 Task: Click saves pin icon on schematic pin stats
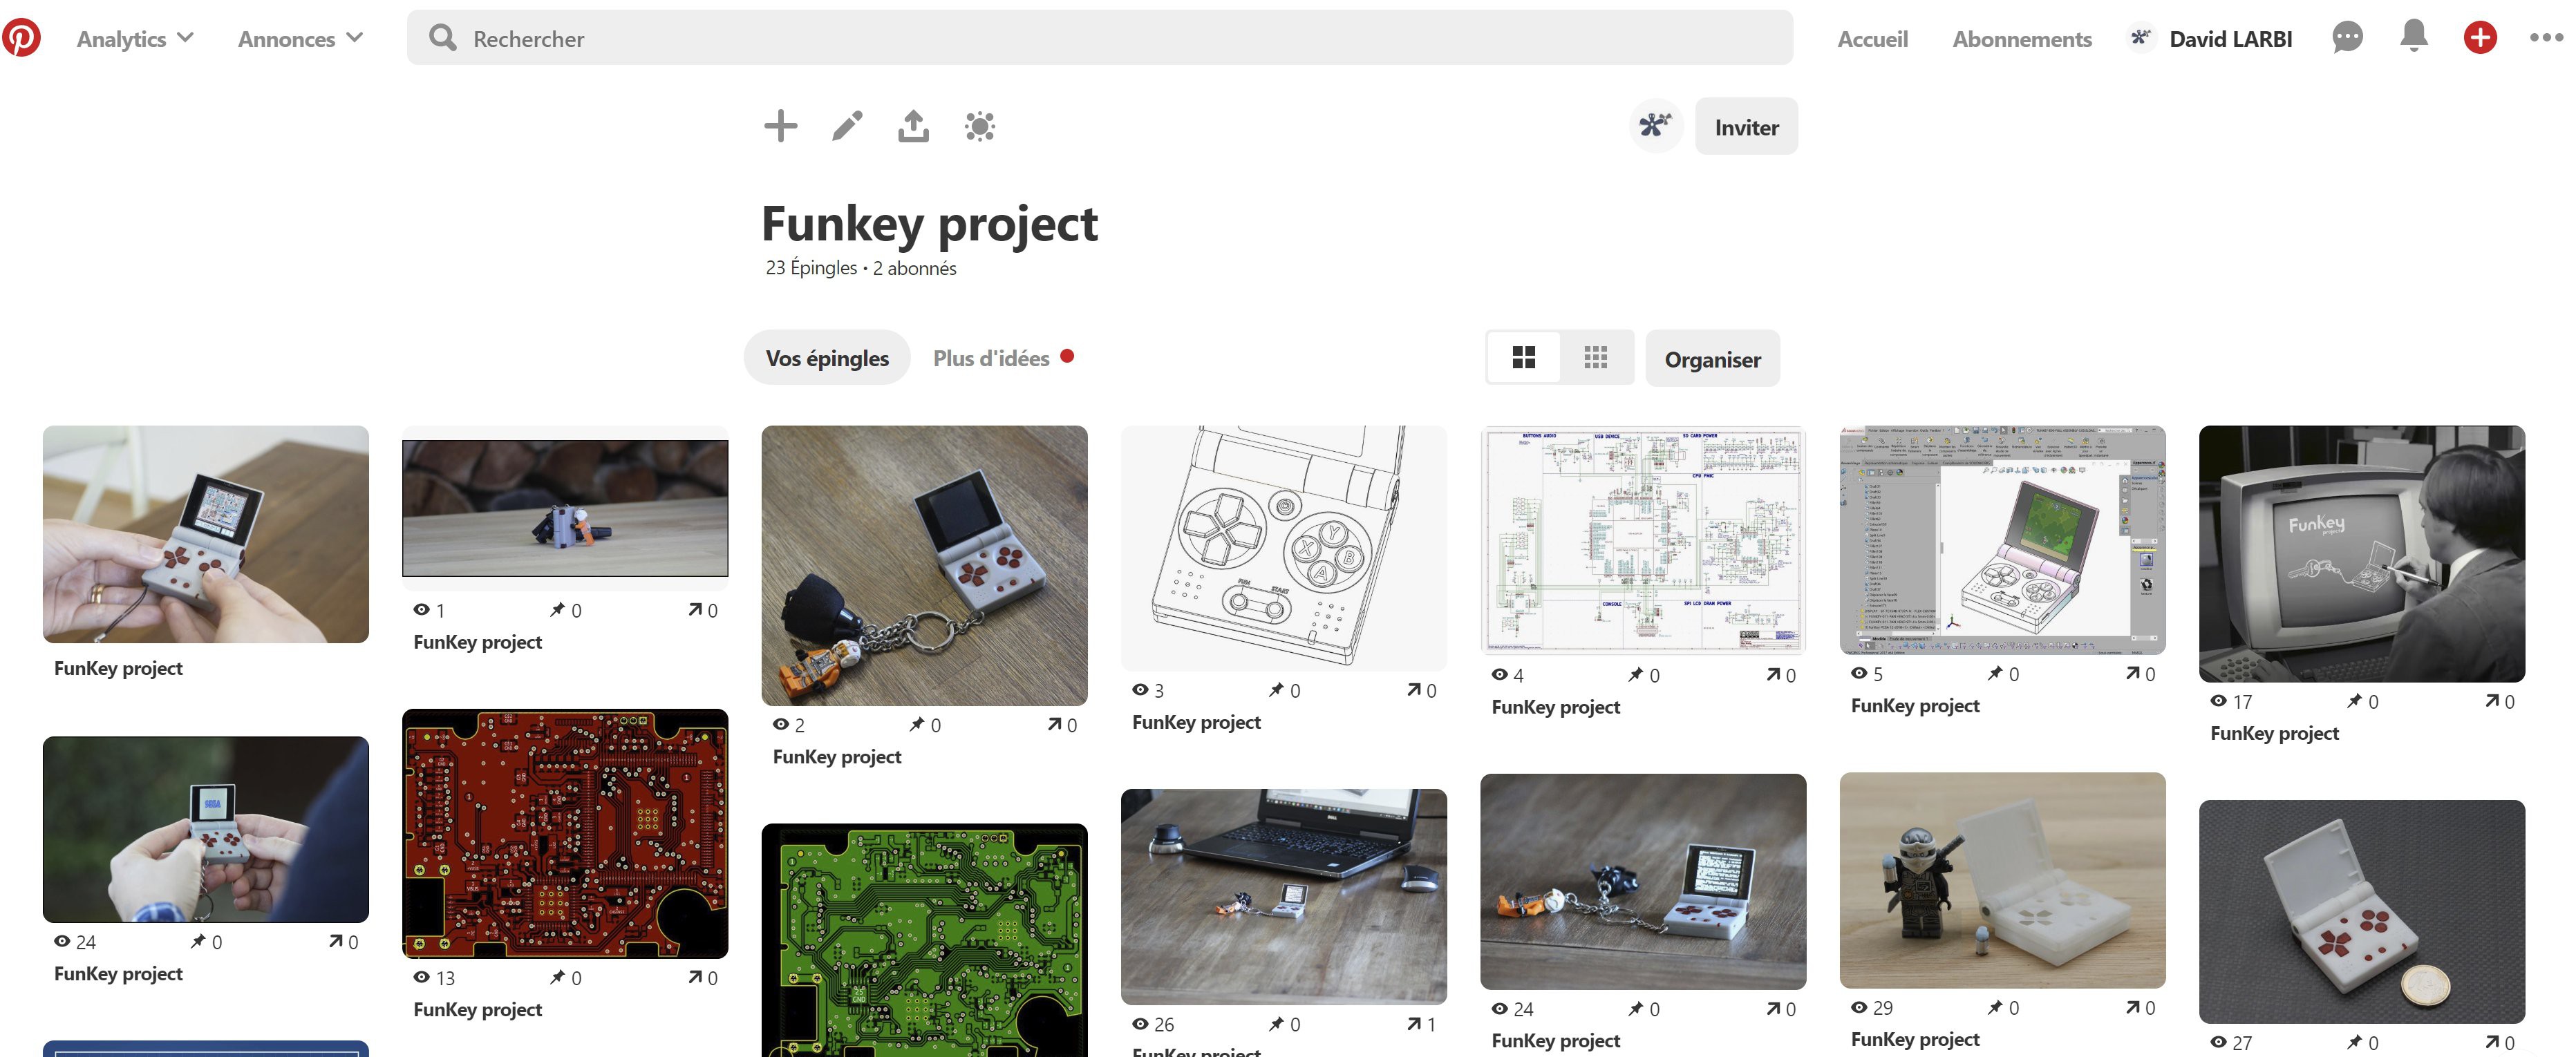1635,674
